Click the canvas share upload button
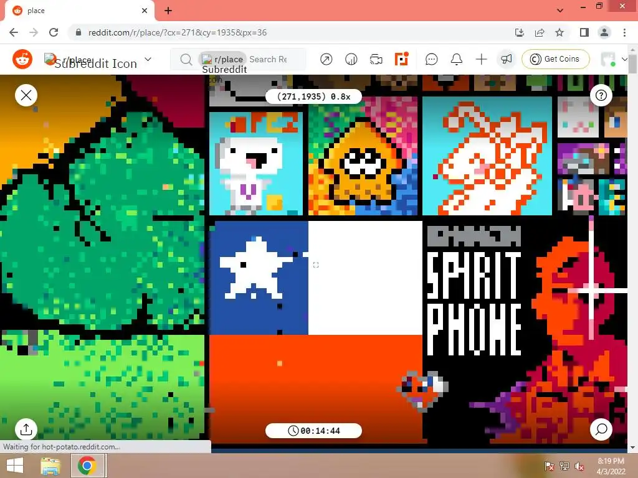The height and width of the screenshot is (478, 638). pyautogui.click(x=26, y=429)
